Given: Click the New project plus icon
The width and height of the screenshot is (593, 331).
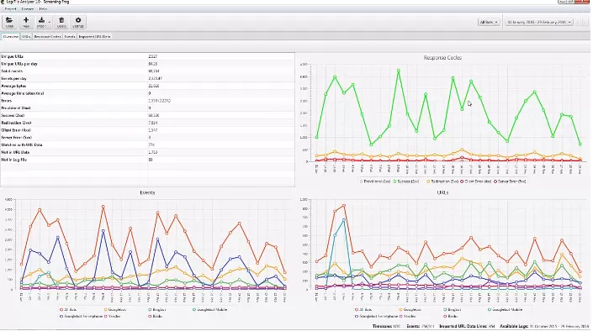Looking at the screenshot, I should coord(26,20).
